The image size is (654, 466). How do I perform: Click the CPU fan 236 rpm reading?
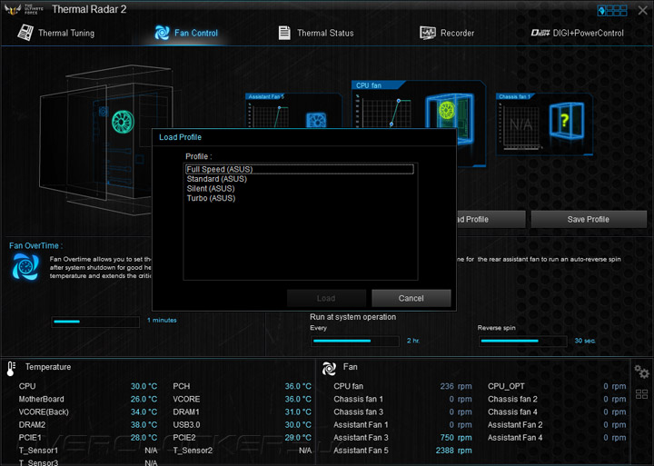coord(456,386)
